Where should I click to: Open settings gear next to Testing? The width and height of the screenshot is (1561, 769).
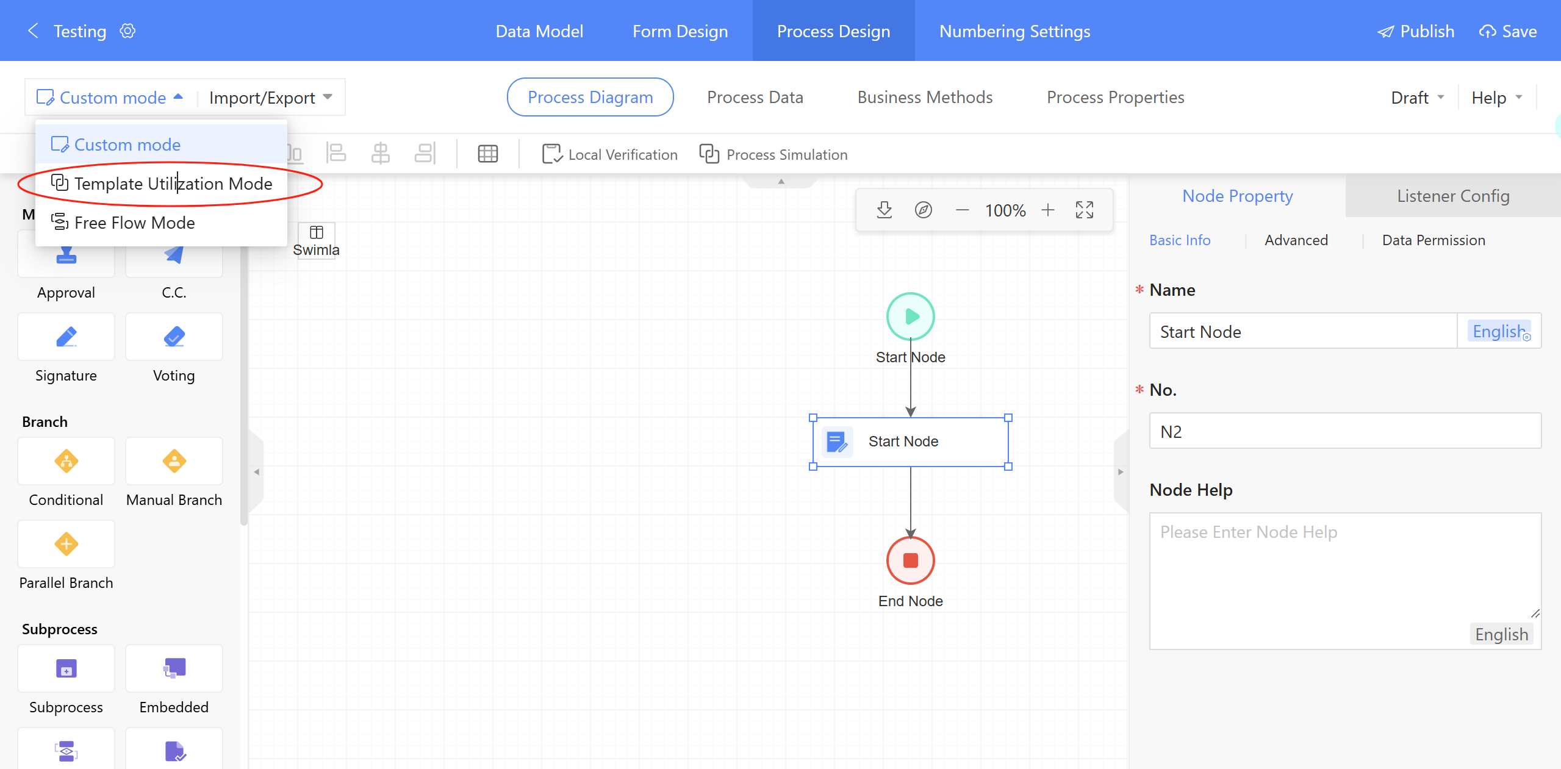tap(127, 31)
